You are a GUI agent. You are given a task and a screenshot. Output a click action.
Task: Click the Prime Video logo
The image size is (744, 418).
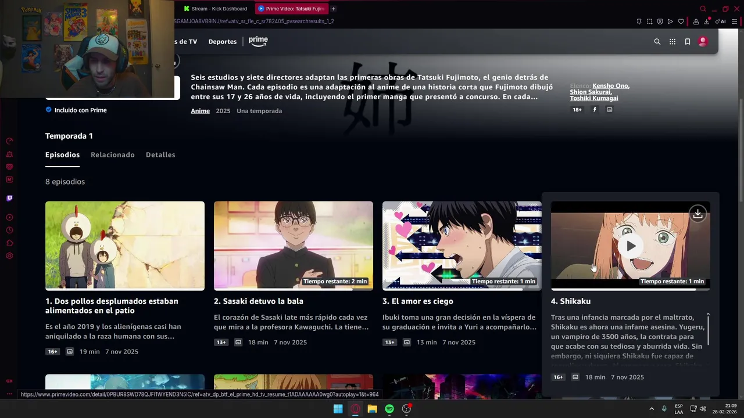tap(258, 41)
